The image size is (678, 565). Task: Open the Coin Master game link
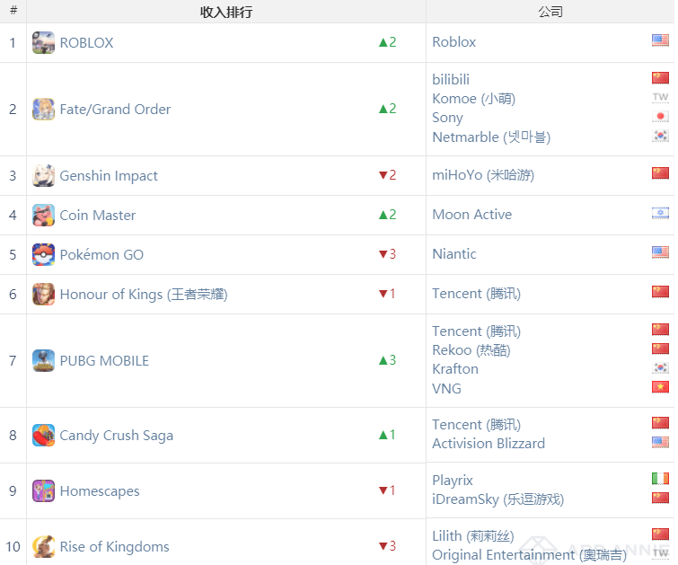coord(98,216)
